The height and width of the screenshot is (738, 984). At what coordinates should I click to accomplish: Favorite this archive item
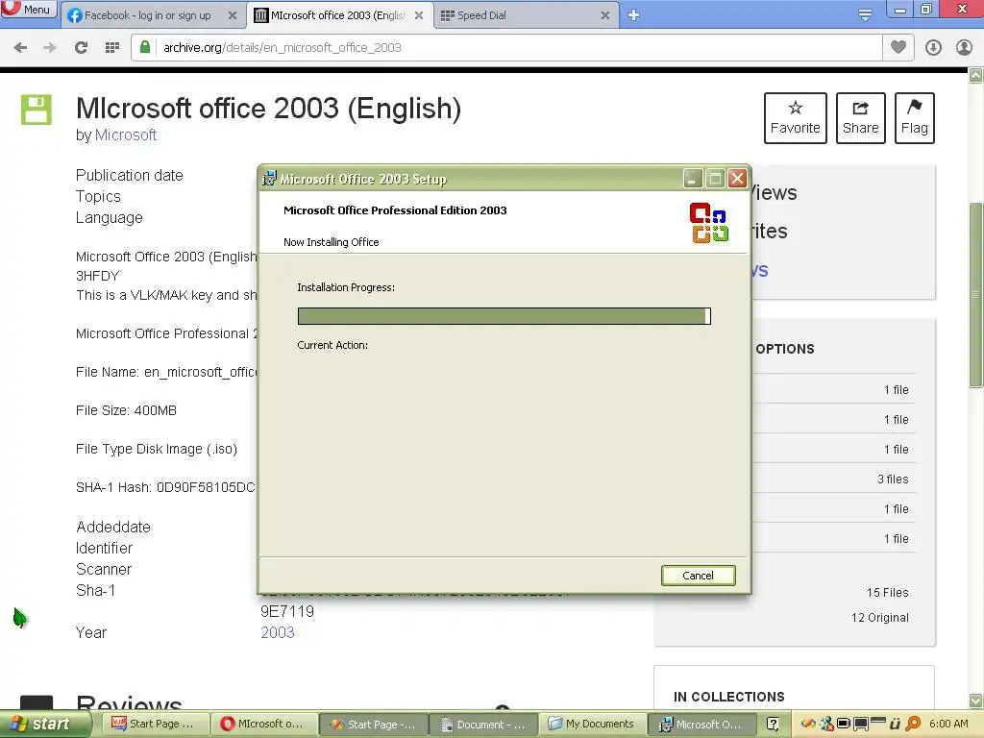795,118
